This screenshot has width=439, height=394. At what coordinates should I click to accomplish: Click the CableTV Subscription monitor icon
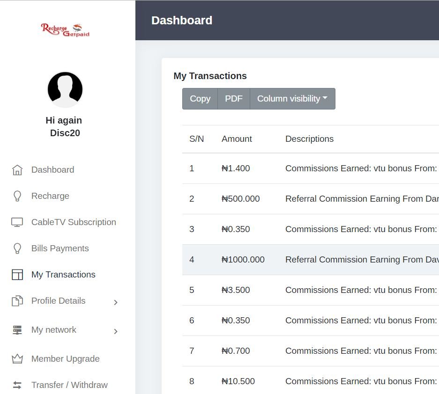point(17,222)
